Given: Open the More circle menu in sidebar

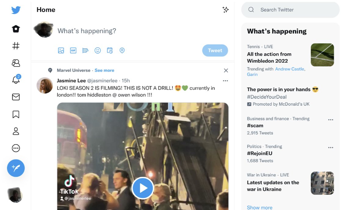Looking at the screenshot, I should 16,148.
